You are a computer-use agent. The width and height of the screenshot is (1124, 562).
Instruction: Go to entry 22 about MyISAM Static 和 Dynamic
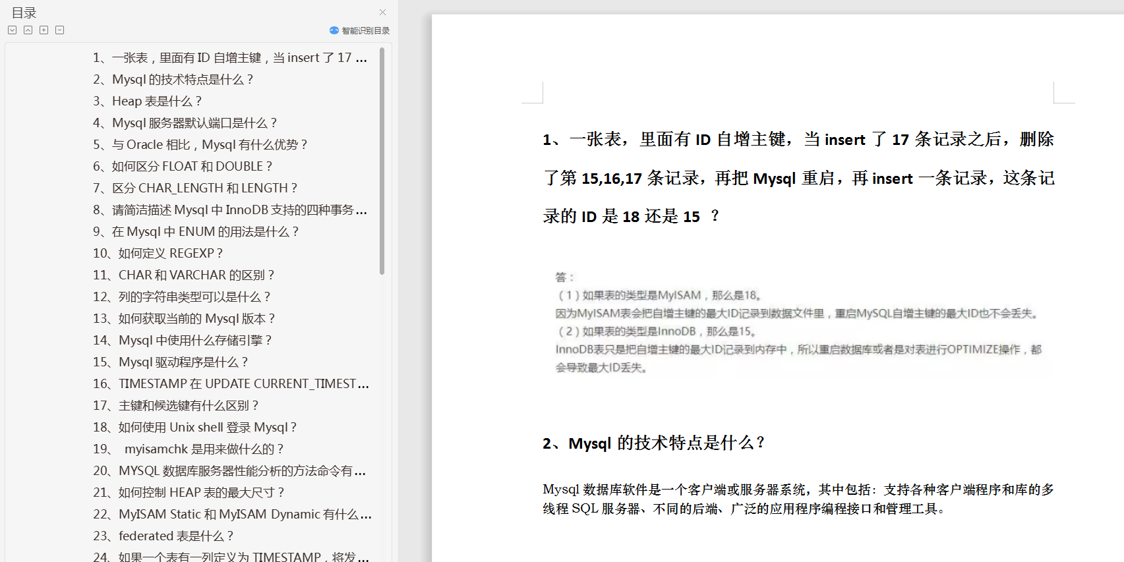[x=232, y=515]
